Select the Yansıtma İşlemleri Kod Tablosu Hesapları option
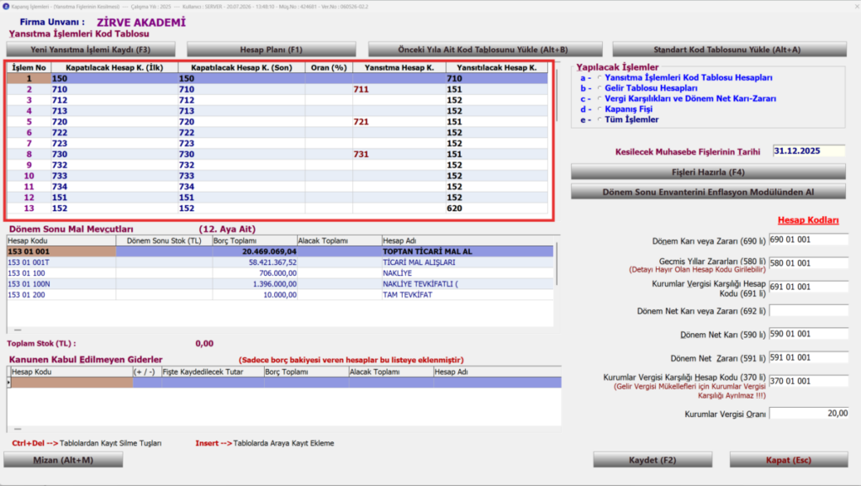 click(599, 78)
